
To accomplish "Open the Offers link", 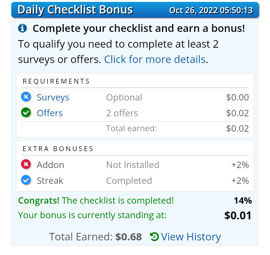I will 50,113.
